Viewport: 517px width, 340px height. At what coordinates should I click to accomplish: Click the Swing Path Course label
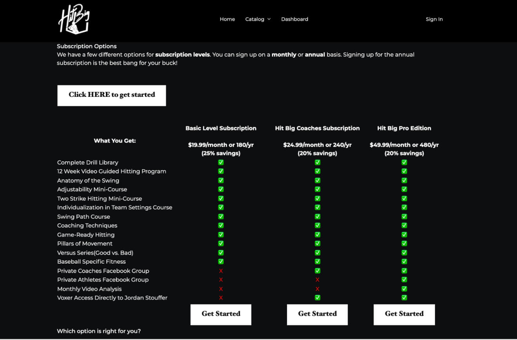coord(83,217)
